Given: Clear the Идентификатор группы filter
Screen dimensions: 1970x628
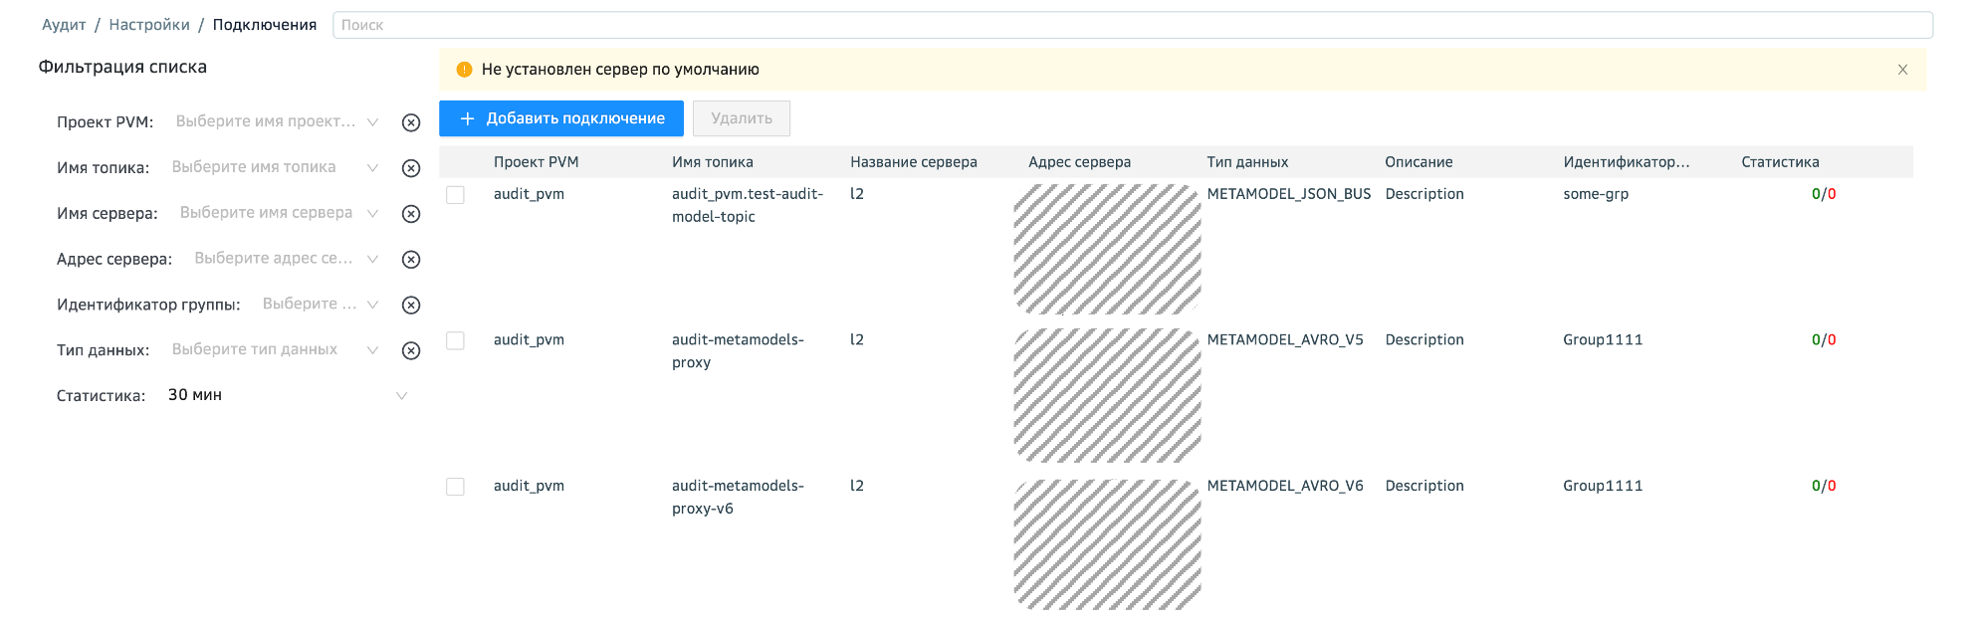Looking at the screenshot, I should click(x=410, y=306).
